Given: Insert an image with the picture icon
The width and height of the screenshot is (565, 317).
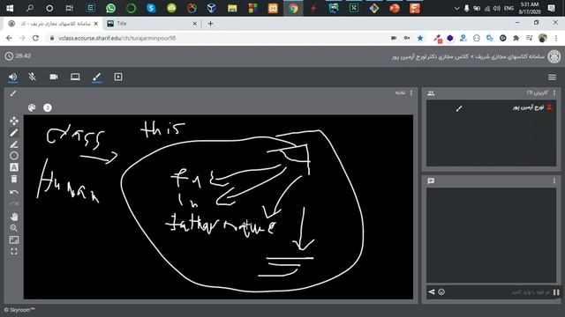Looking at the screenshot, I should click(14, 240).
